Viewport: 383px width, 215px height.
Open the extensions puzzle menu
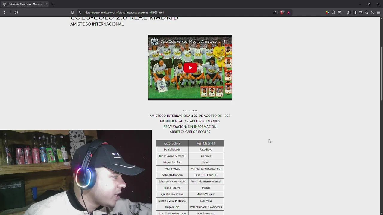(333, 13)
